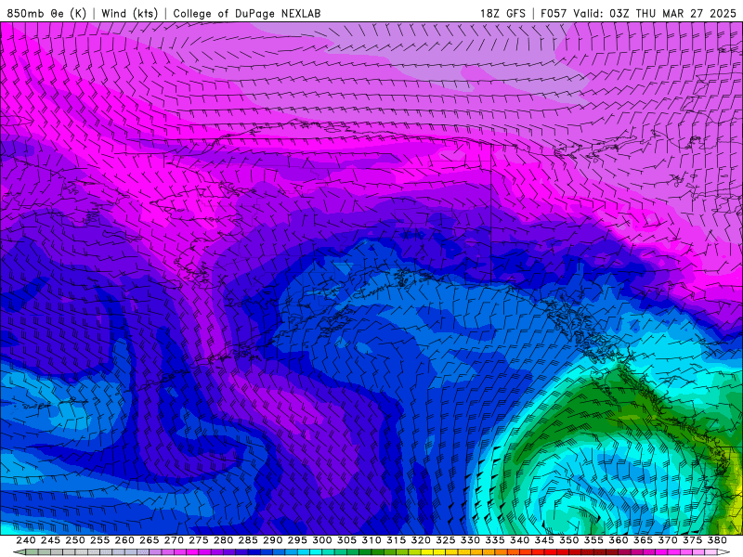Screen dimensions: 743x557
Task: Select the 320 color scale label
Action: point(421,540)
